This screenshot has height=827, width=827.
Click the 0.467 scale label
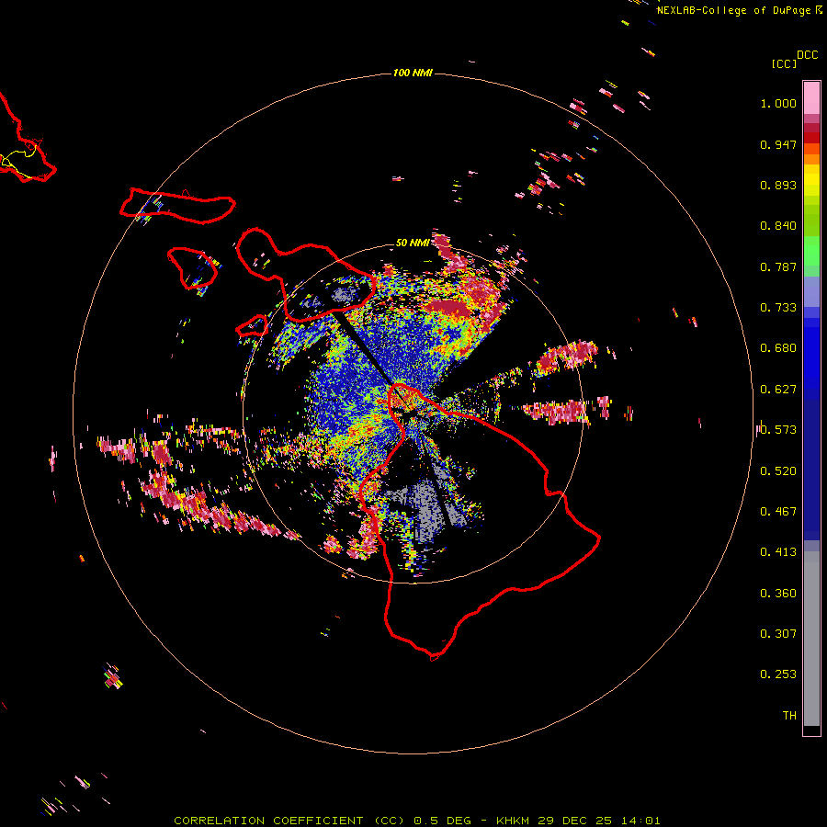pos(778,512)
